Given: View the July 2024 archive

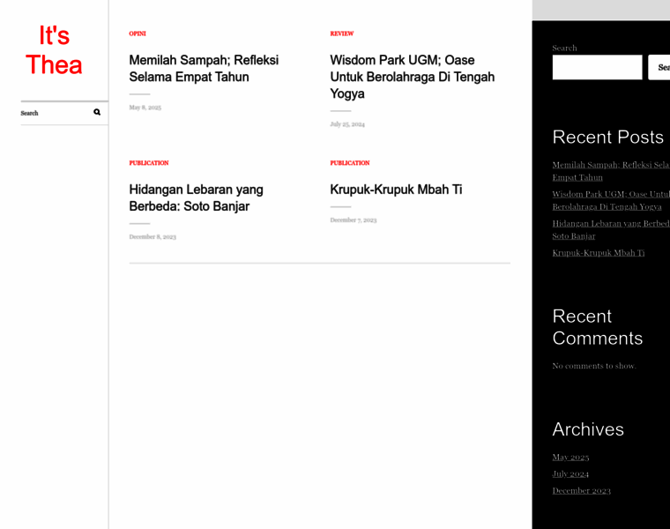Looking at the screenshot, I should [570, 473].
